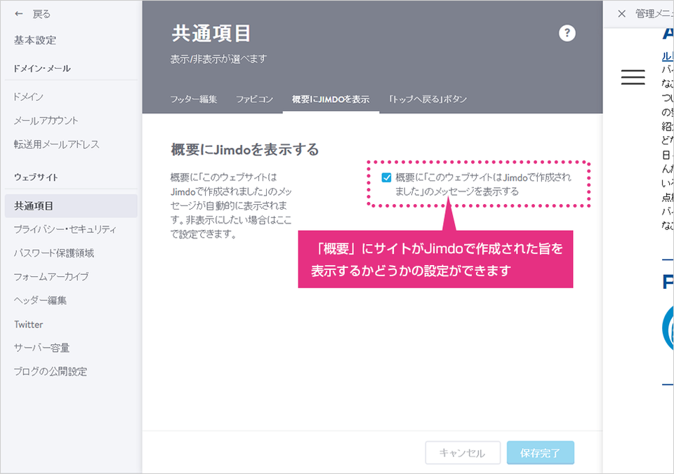Click the 戻る back link text

click(x=41, y=14)
